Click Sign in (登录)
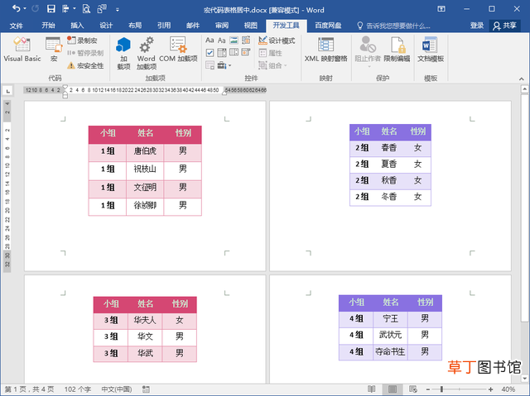This screenshot has width=530, height=396. click(x=477, y=26)
